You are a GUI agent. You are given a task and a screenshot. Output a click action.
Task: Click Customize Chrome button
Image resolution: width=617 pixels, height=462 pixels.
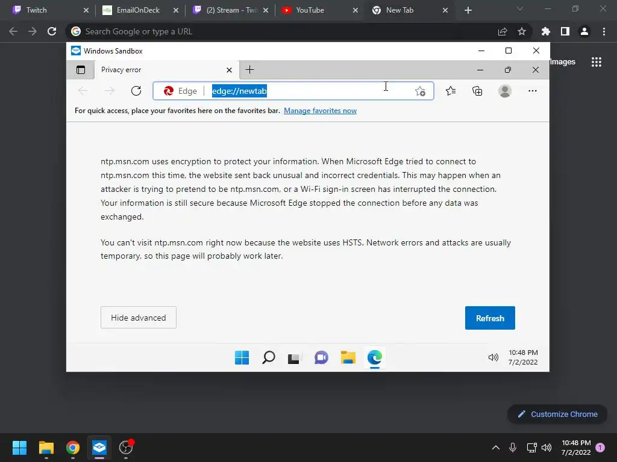point(557,414)
